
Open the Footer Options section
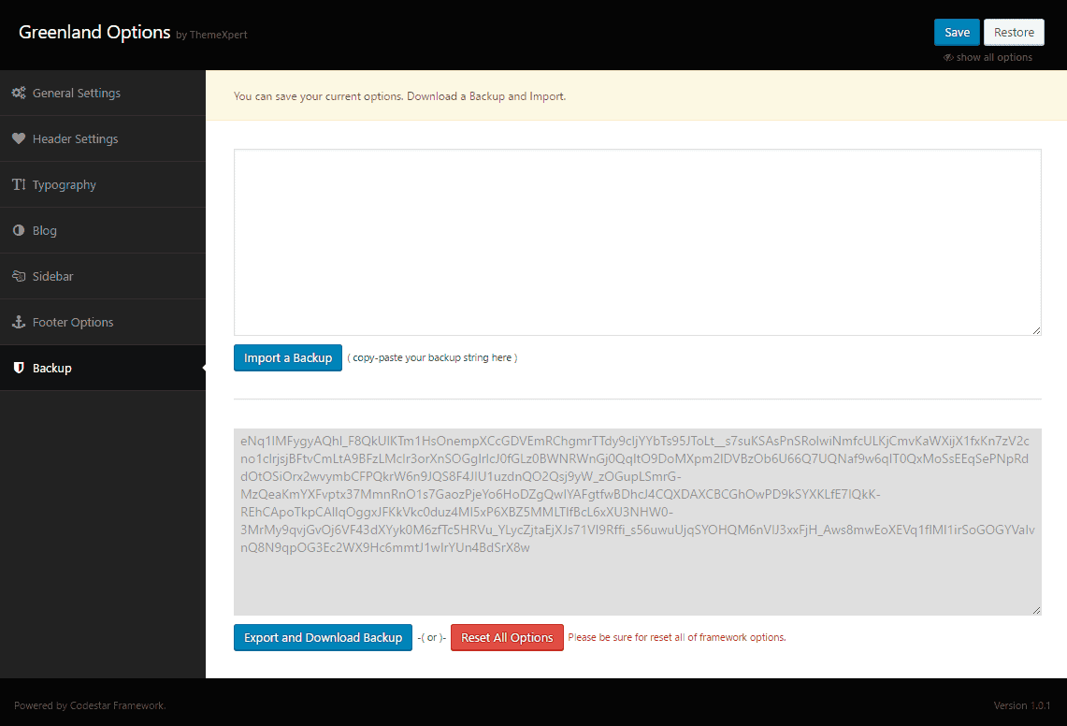pos(73,323)
